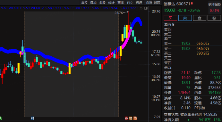Toggle the side panel layout icon
This screenshot has height=122, width=222.
[x=146, y=8]
